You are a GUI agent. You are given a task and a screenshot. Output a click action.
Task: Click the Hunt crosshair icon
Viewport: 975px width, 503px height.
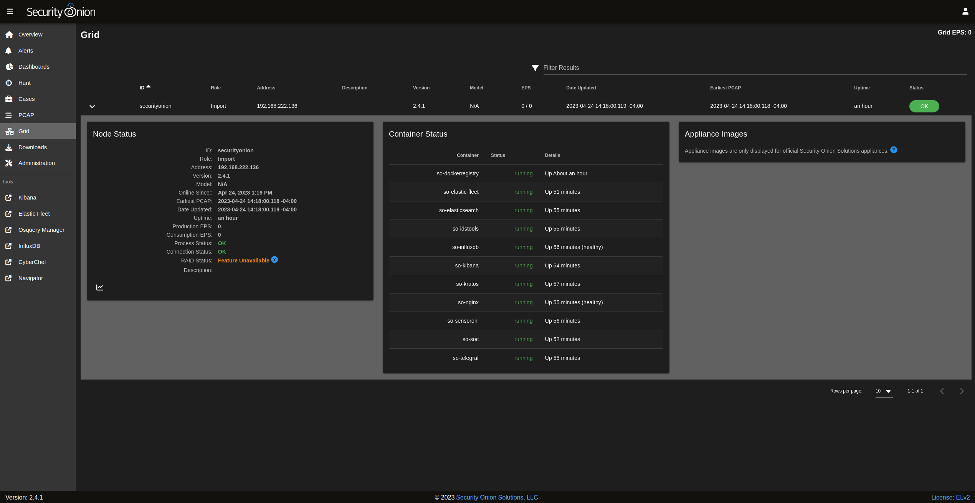pos(9,83)
